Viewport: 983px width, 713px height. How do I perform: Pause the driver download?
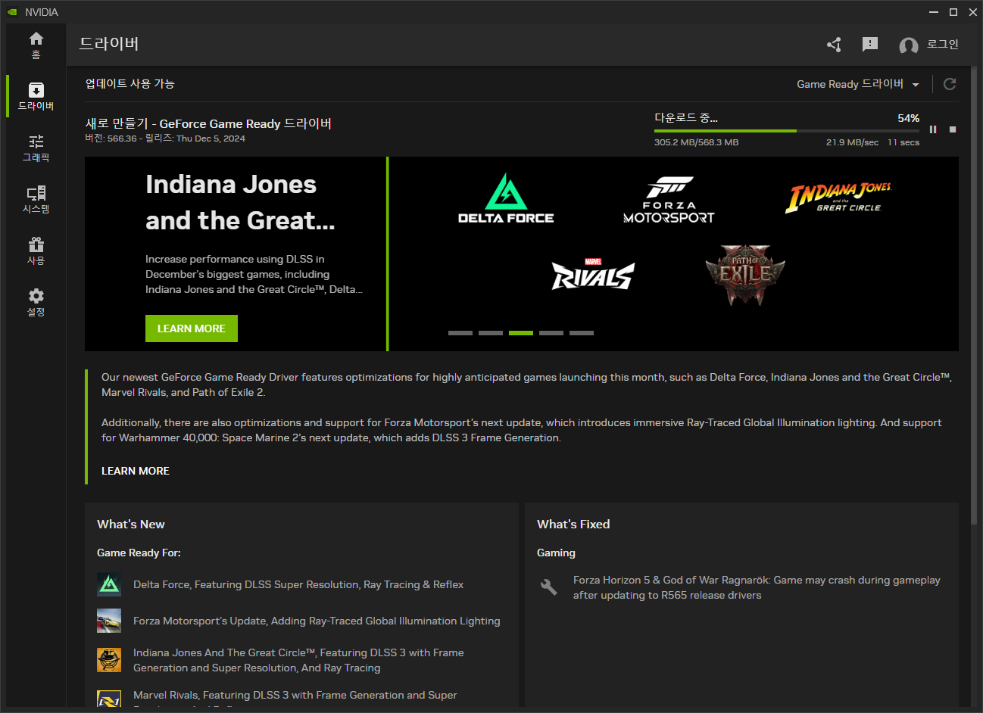pos(933,129)
